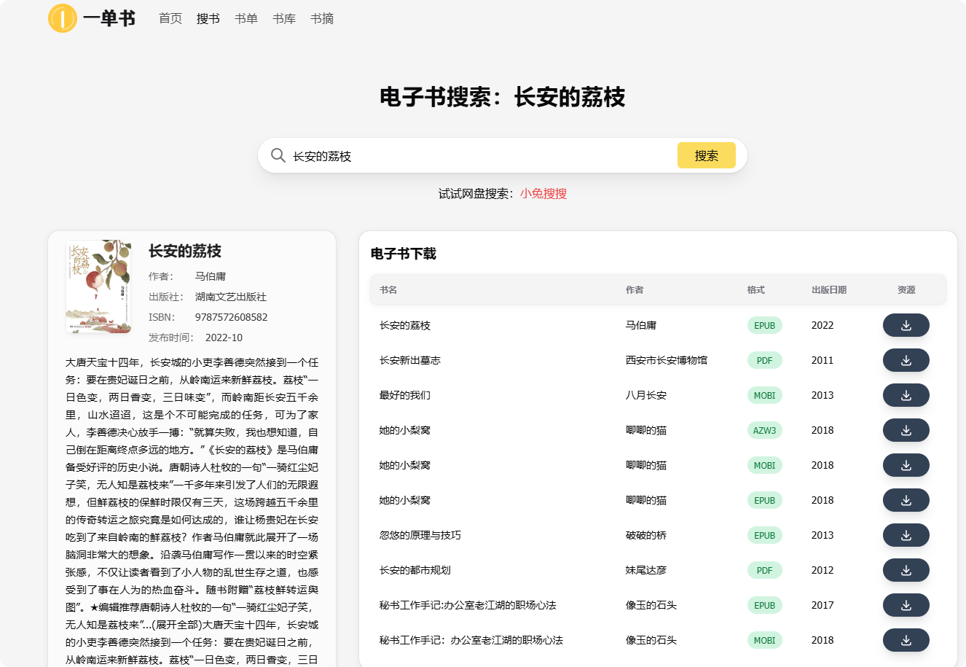The height and width of the screenshot is (667, 966).
Task: Open the 小兔搜搜 link
Action: tap(543, 194)
